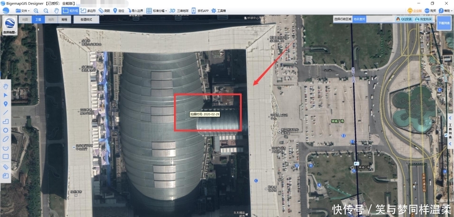Viewport: 454px width, 217px height.
Task: Click the circled C marker on the map
Action: (256, 181)
